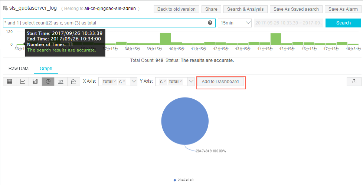The image size is (363, 185).
Task: Switch to the Graph tab
Action: tap(46, 69)
